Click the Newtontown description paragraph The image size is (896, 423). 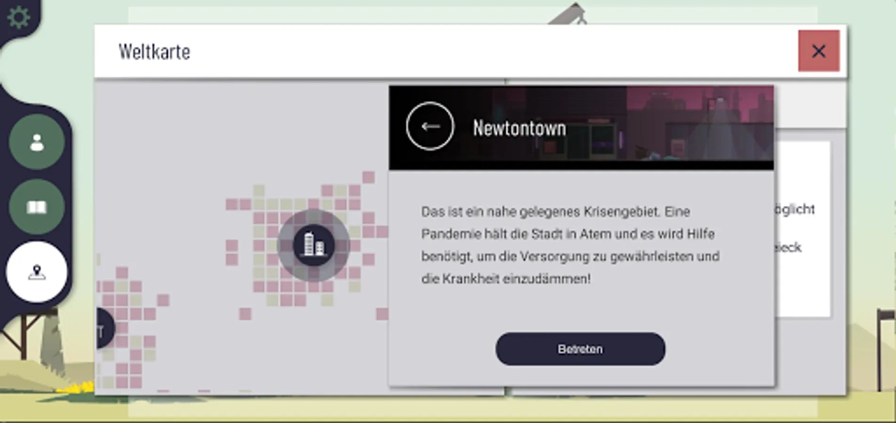pos(570,245)
